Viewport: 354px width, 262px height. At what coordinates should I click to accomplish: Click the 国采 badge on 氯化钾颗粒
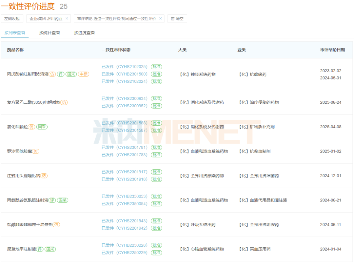click(42, 127)
